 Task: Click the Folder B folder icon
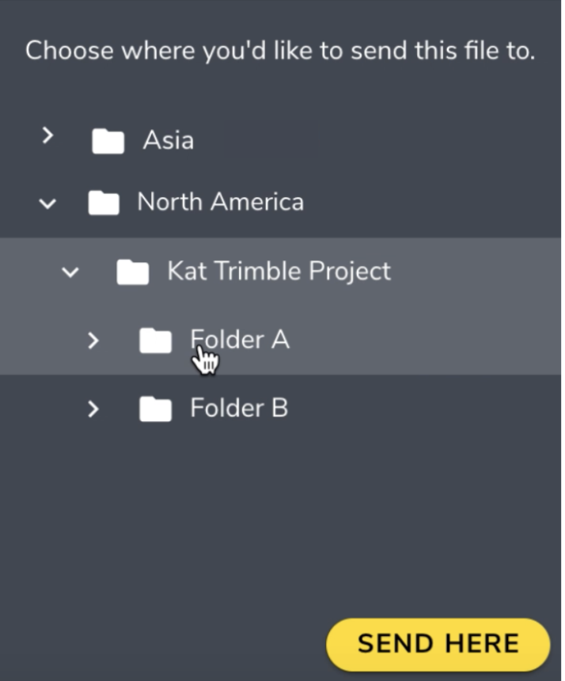[155, 409]
